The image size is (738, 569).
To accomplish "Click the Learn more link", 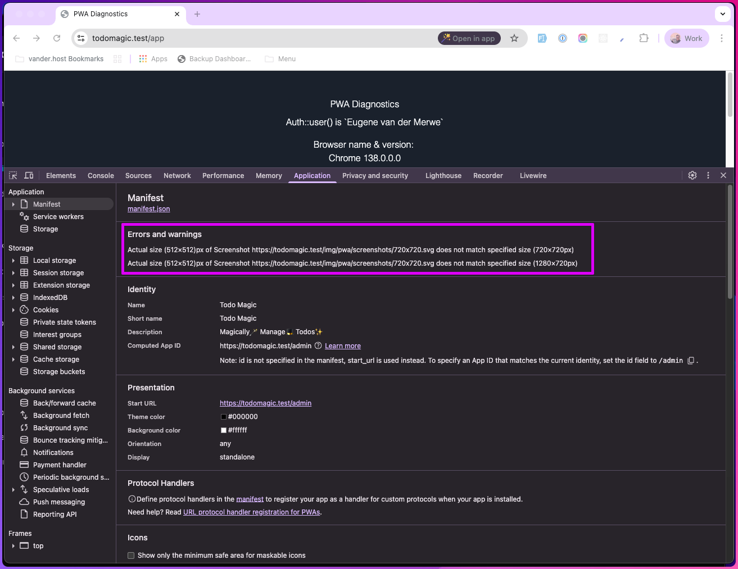I will (343, 346).
